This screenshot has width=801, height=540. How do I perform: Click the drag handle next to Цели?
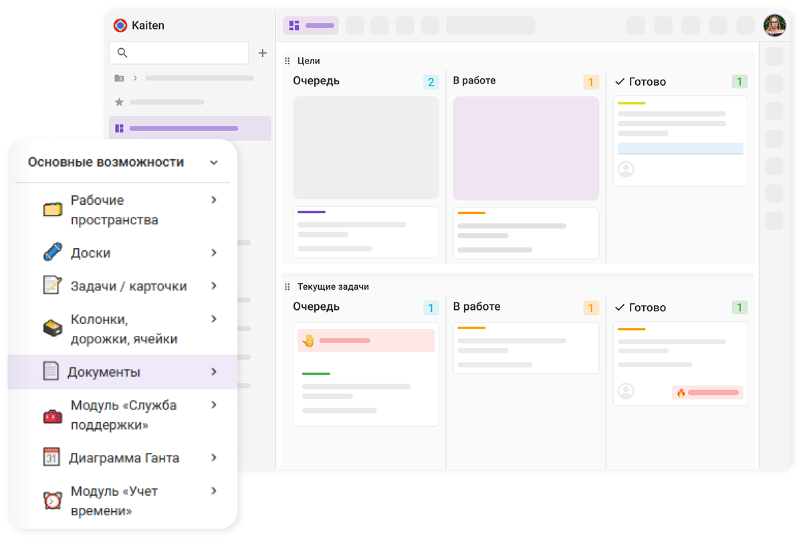[x=288, y=61]
